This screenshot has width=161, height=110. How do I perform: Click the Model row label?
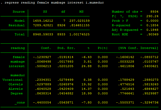tap(19, 21)
